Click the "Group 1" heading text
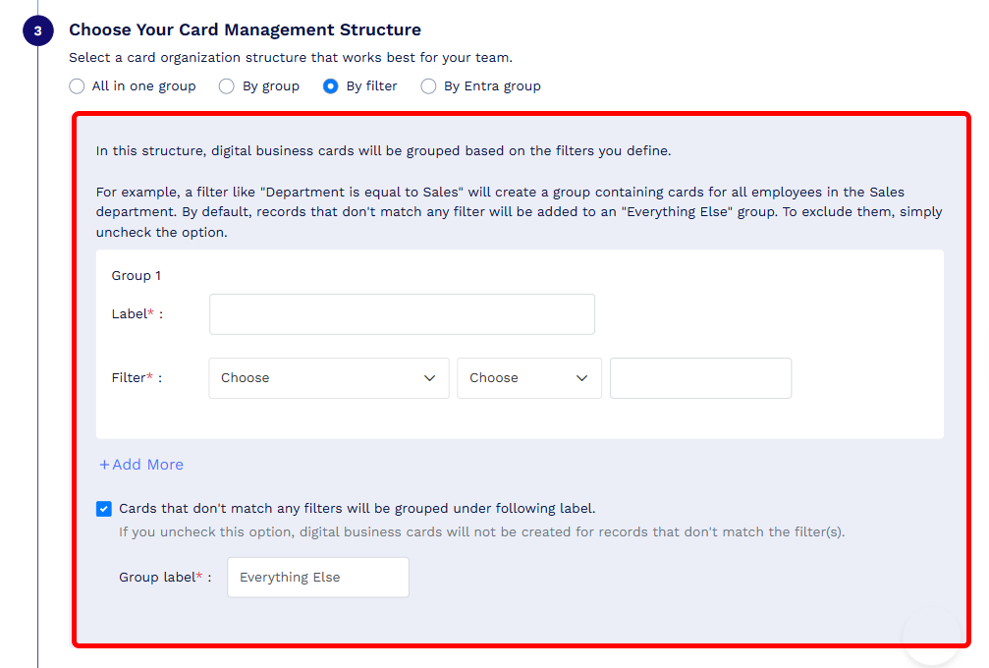This screenshot has height=668, width=989. tap(137, 276)
